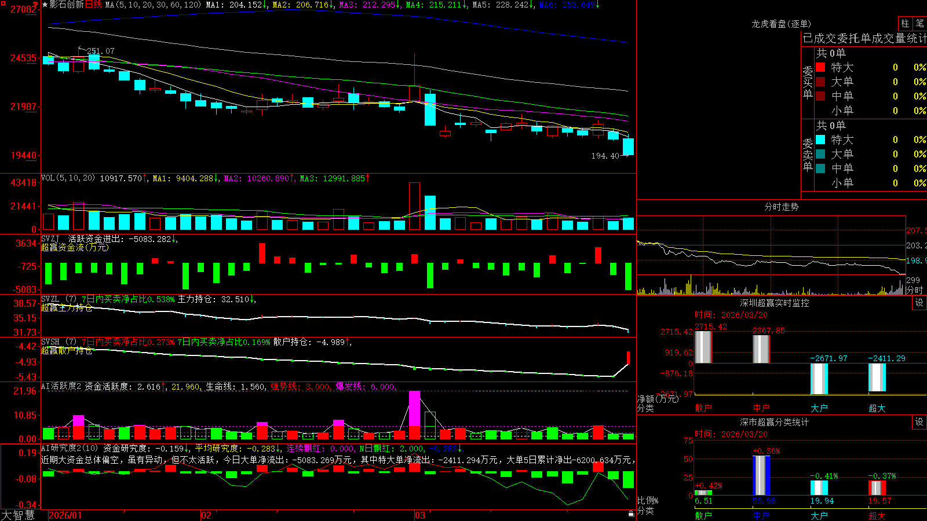Screen dimensions: 927x521
Task: Click the 2367.85 中户 bar in 实时监控
Action: (761, 349)
